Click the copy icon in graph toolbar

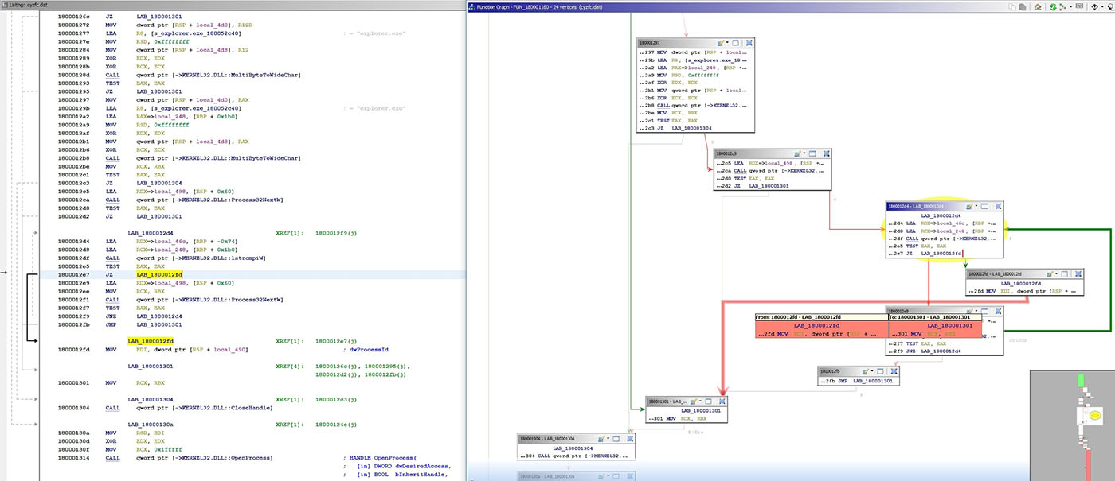pyautogui.click(x=1011, y=7)
